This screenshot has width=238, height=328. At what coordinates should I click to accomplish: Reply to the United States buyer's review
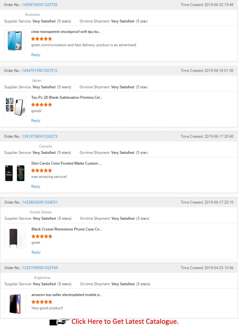click(x=36, y=252)
